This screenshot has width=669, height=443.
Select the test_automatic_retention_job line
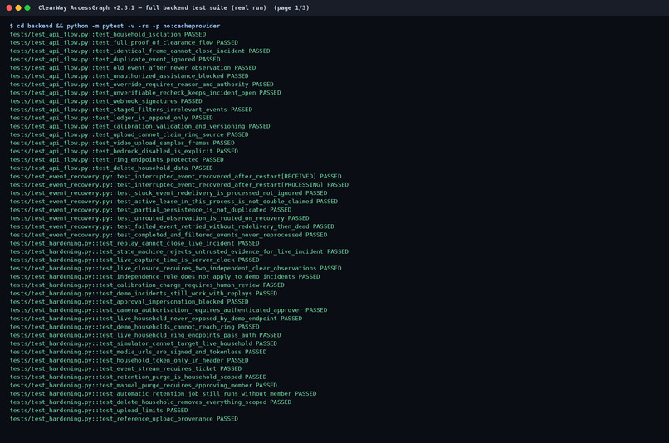click(164, 393)
